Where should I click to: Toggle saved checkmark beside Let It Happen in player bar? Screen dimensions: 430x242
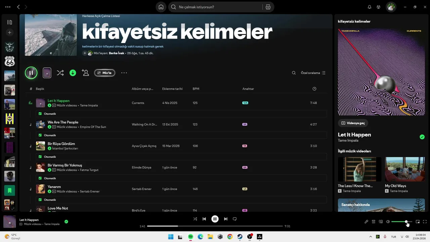[66, 221]
